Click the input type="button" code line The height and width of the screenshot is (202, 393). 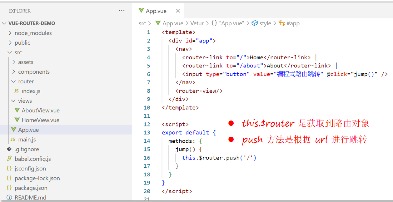(285, 74)
